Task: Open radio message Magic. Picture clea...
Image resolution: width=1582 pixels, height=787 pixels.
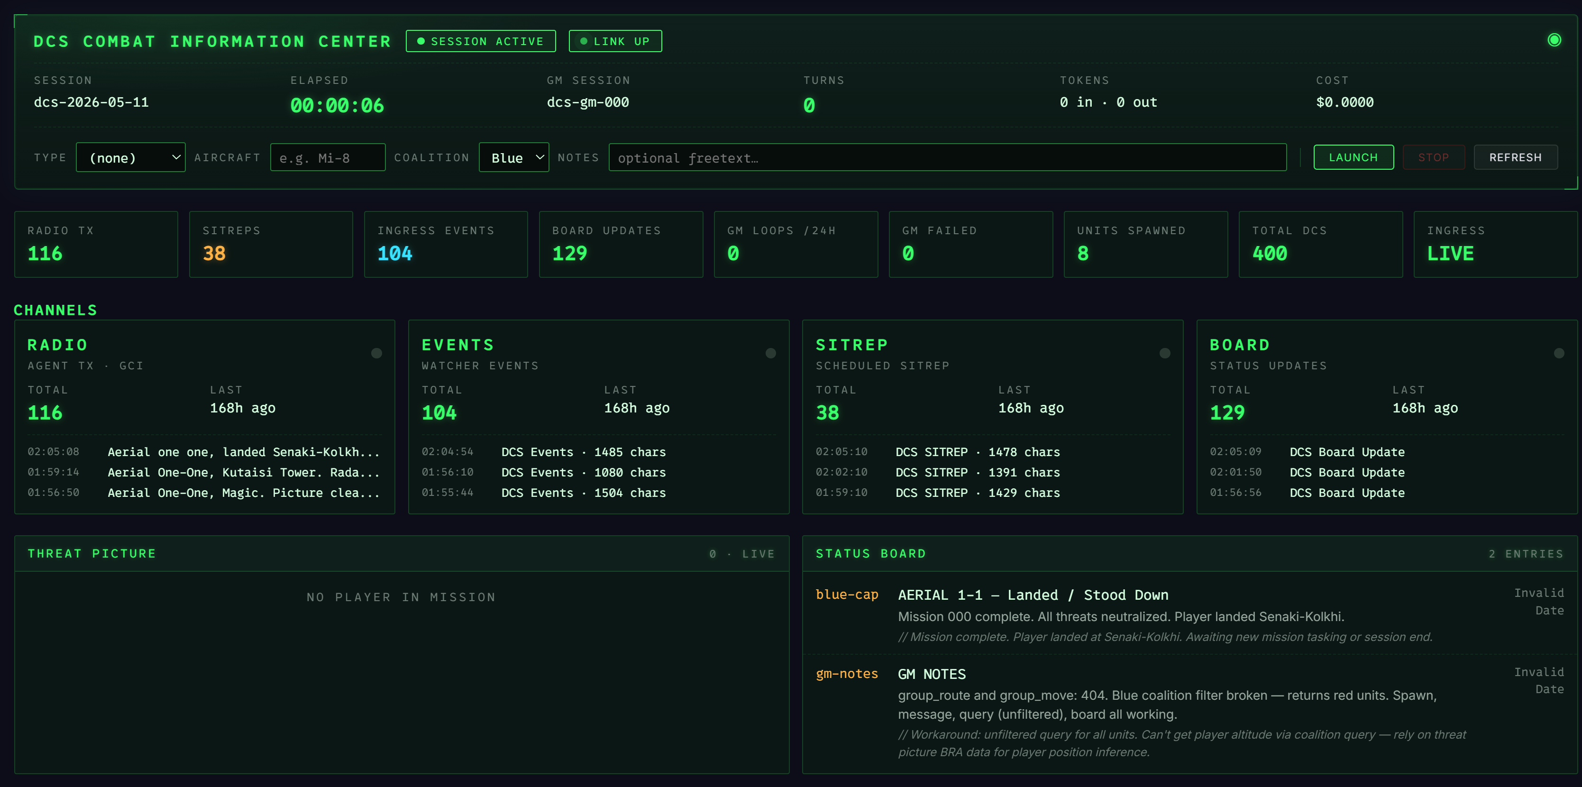Action: [204, 493]
